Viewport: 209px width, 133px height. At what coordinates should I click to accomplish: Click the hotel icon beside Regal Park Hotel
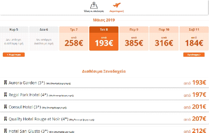point(5,95)
